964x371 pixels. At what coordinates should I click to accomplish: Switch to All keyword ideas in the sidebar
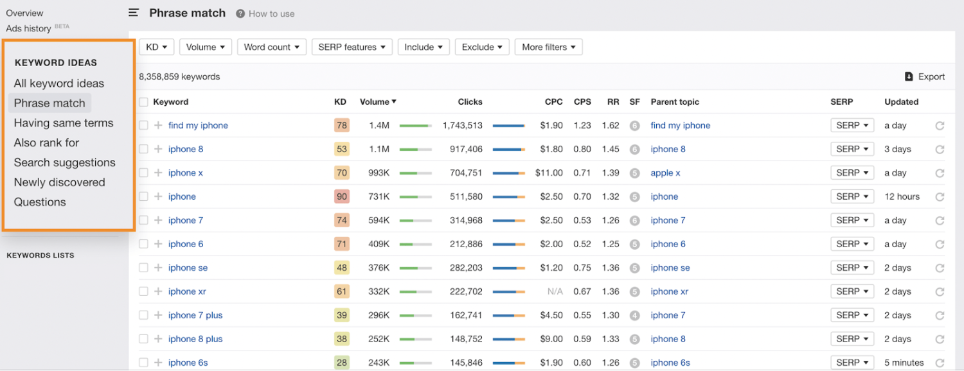(58, 83)
